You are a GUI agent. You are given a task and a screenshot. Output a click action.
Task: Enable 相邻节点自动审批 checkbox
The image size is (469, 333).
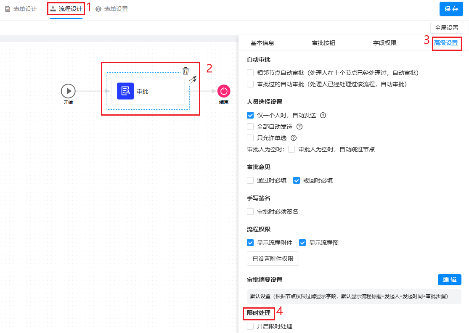[x=250, y=73]
